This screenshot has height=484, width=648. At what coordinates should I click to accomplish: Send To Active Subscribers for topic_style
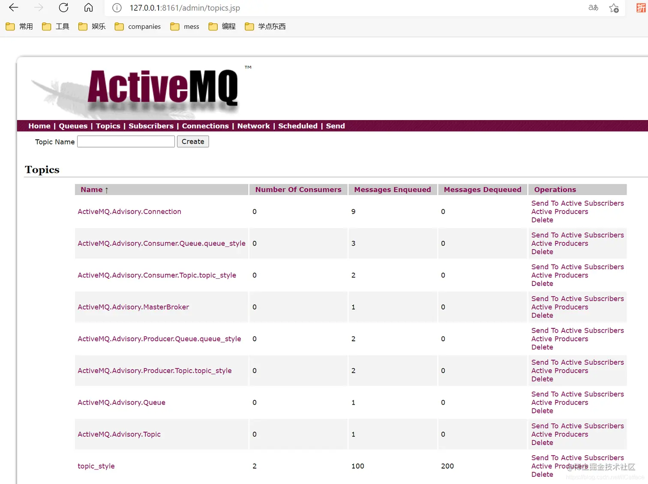[578, 458]
